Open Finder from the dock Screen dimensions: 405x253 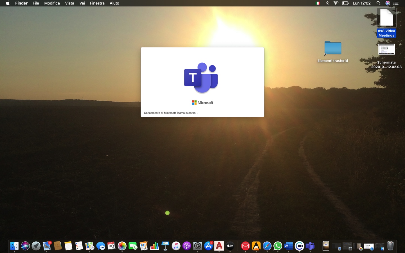point(14,246)
